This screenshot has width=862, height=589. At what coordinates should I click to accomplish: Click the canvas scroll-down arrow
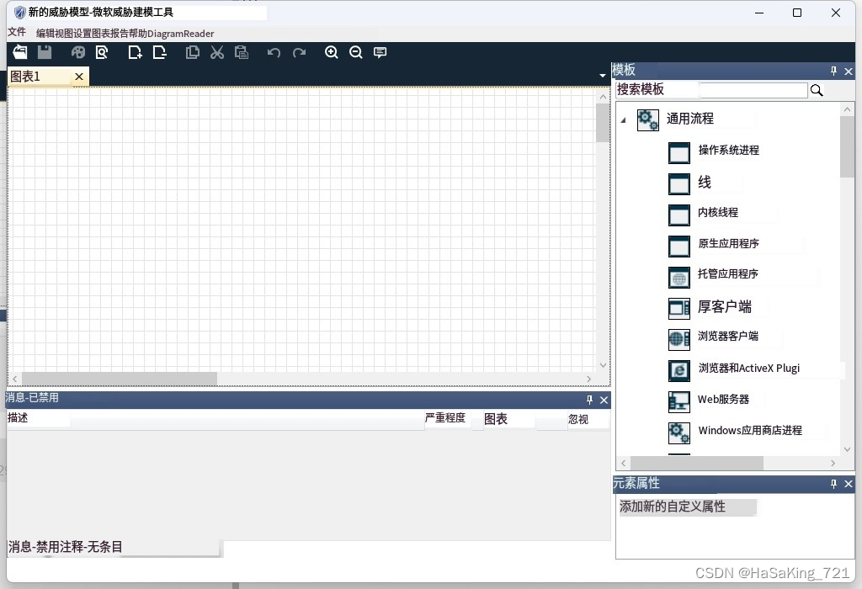(x=603, y=365)
